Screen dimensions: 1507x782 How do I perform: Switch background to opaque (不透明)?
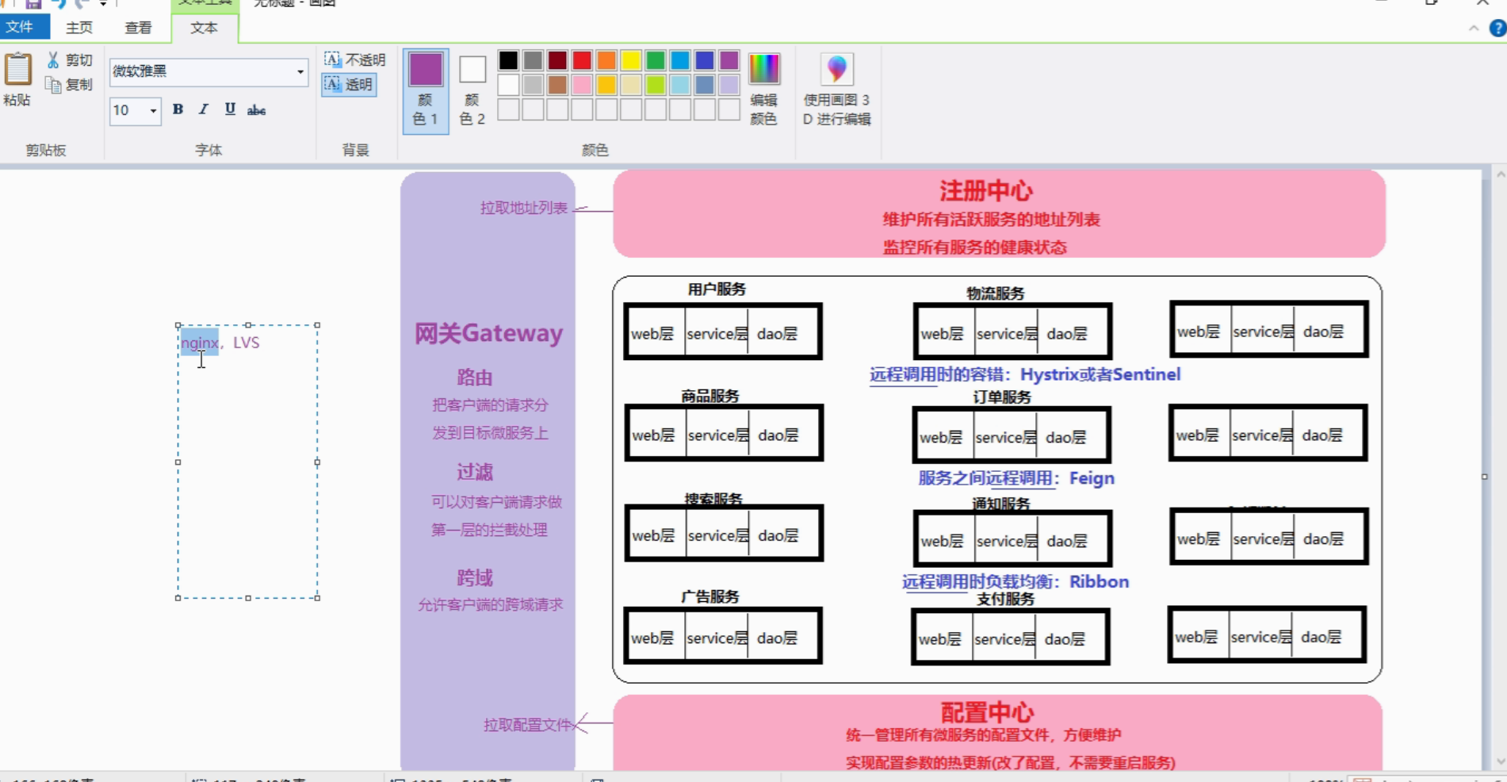354,59
